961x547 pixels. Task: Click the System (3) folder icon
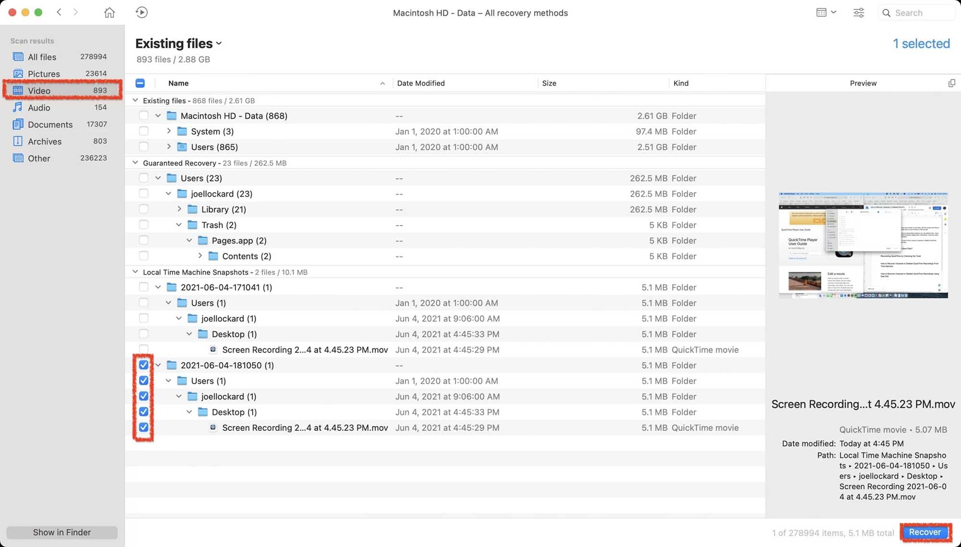tap(182, 131)
